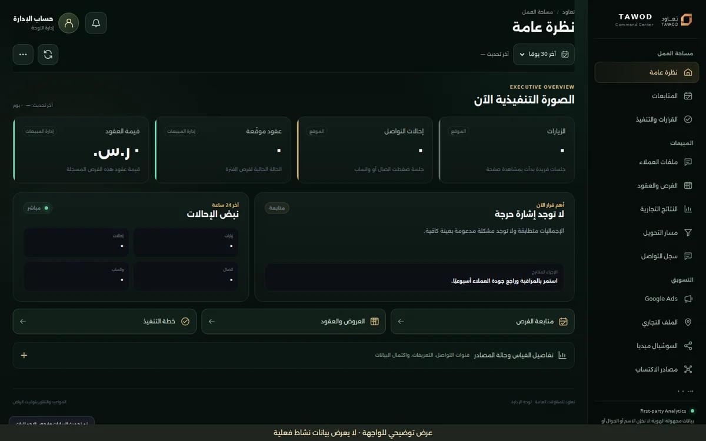Open the admin account avatar
This screenshot has width=706, height=441.
(x=69, y=23)
